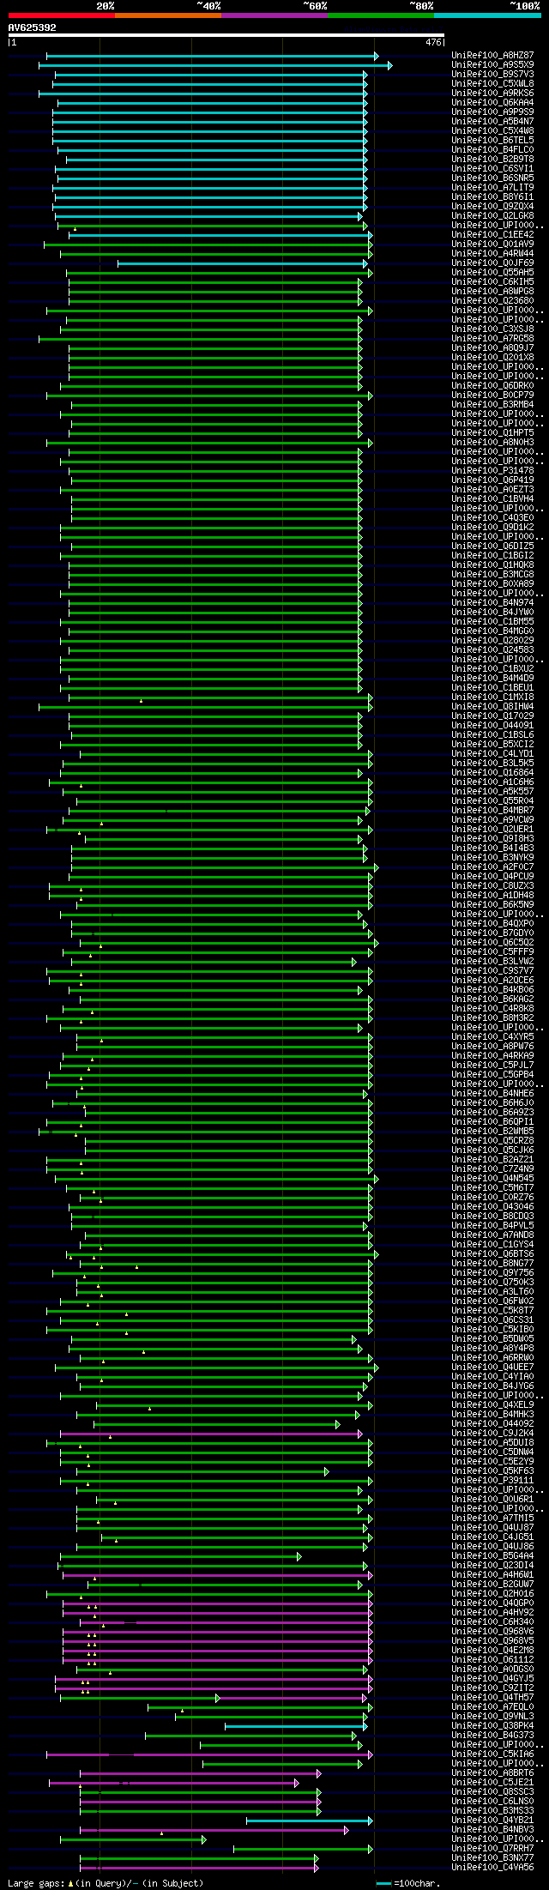Click hit label UniRef100_Q9Y756

(492, 1273)
